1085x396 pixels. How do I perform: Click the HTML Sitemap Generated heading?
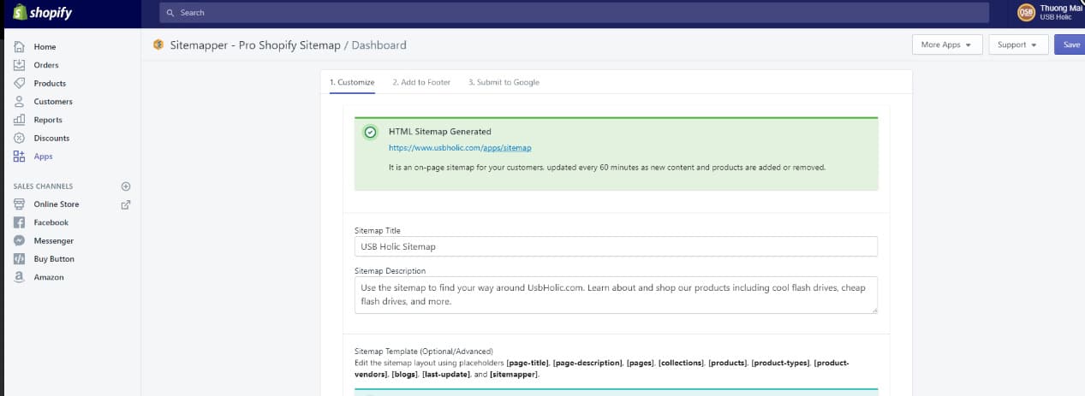pyautogui.click(x=440, y=132)
